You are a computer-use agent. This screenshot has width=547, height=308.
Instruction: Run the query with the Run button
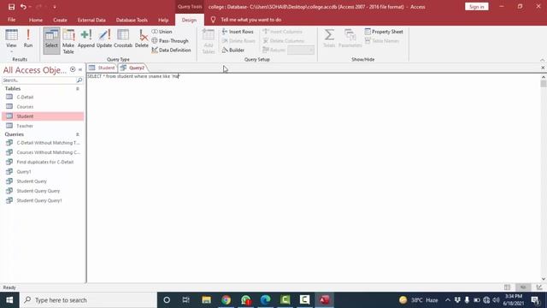click(28, 38)
